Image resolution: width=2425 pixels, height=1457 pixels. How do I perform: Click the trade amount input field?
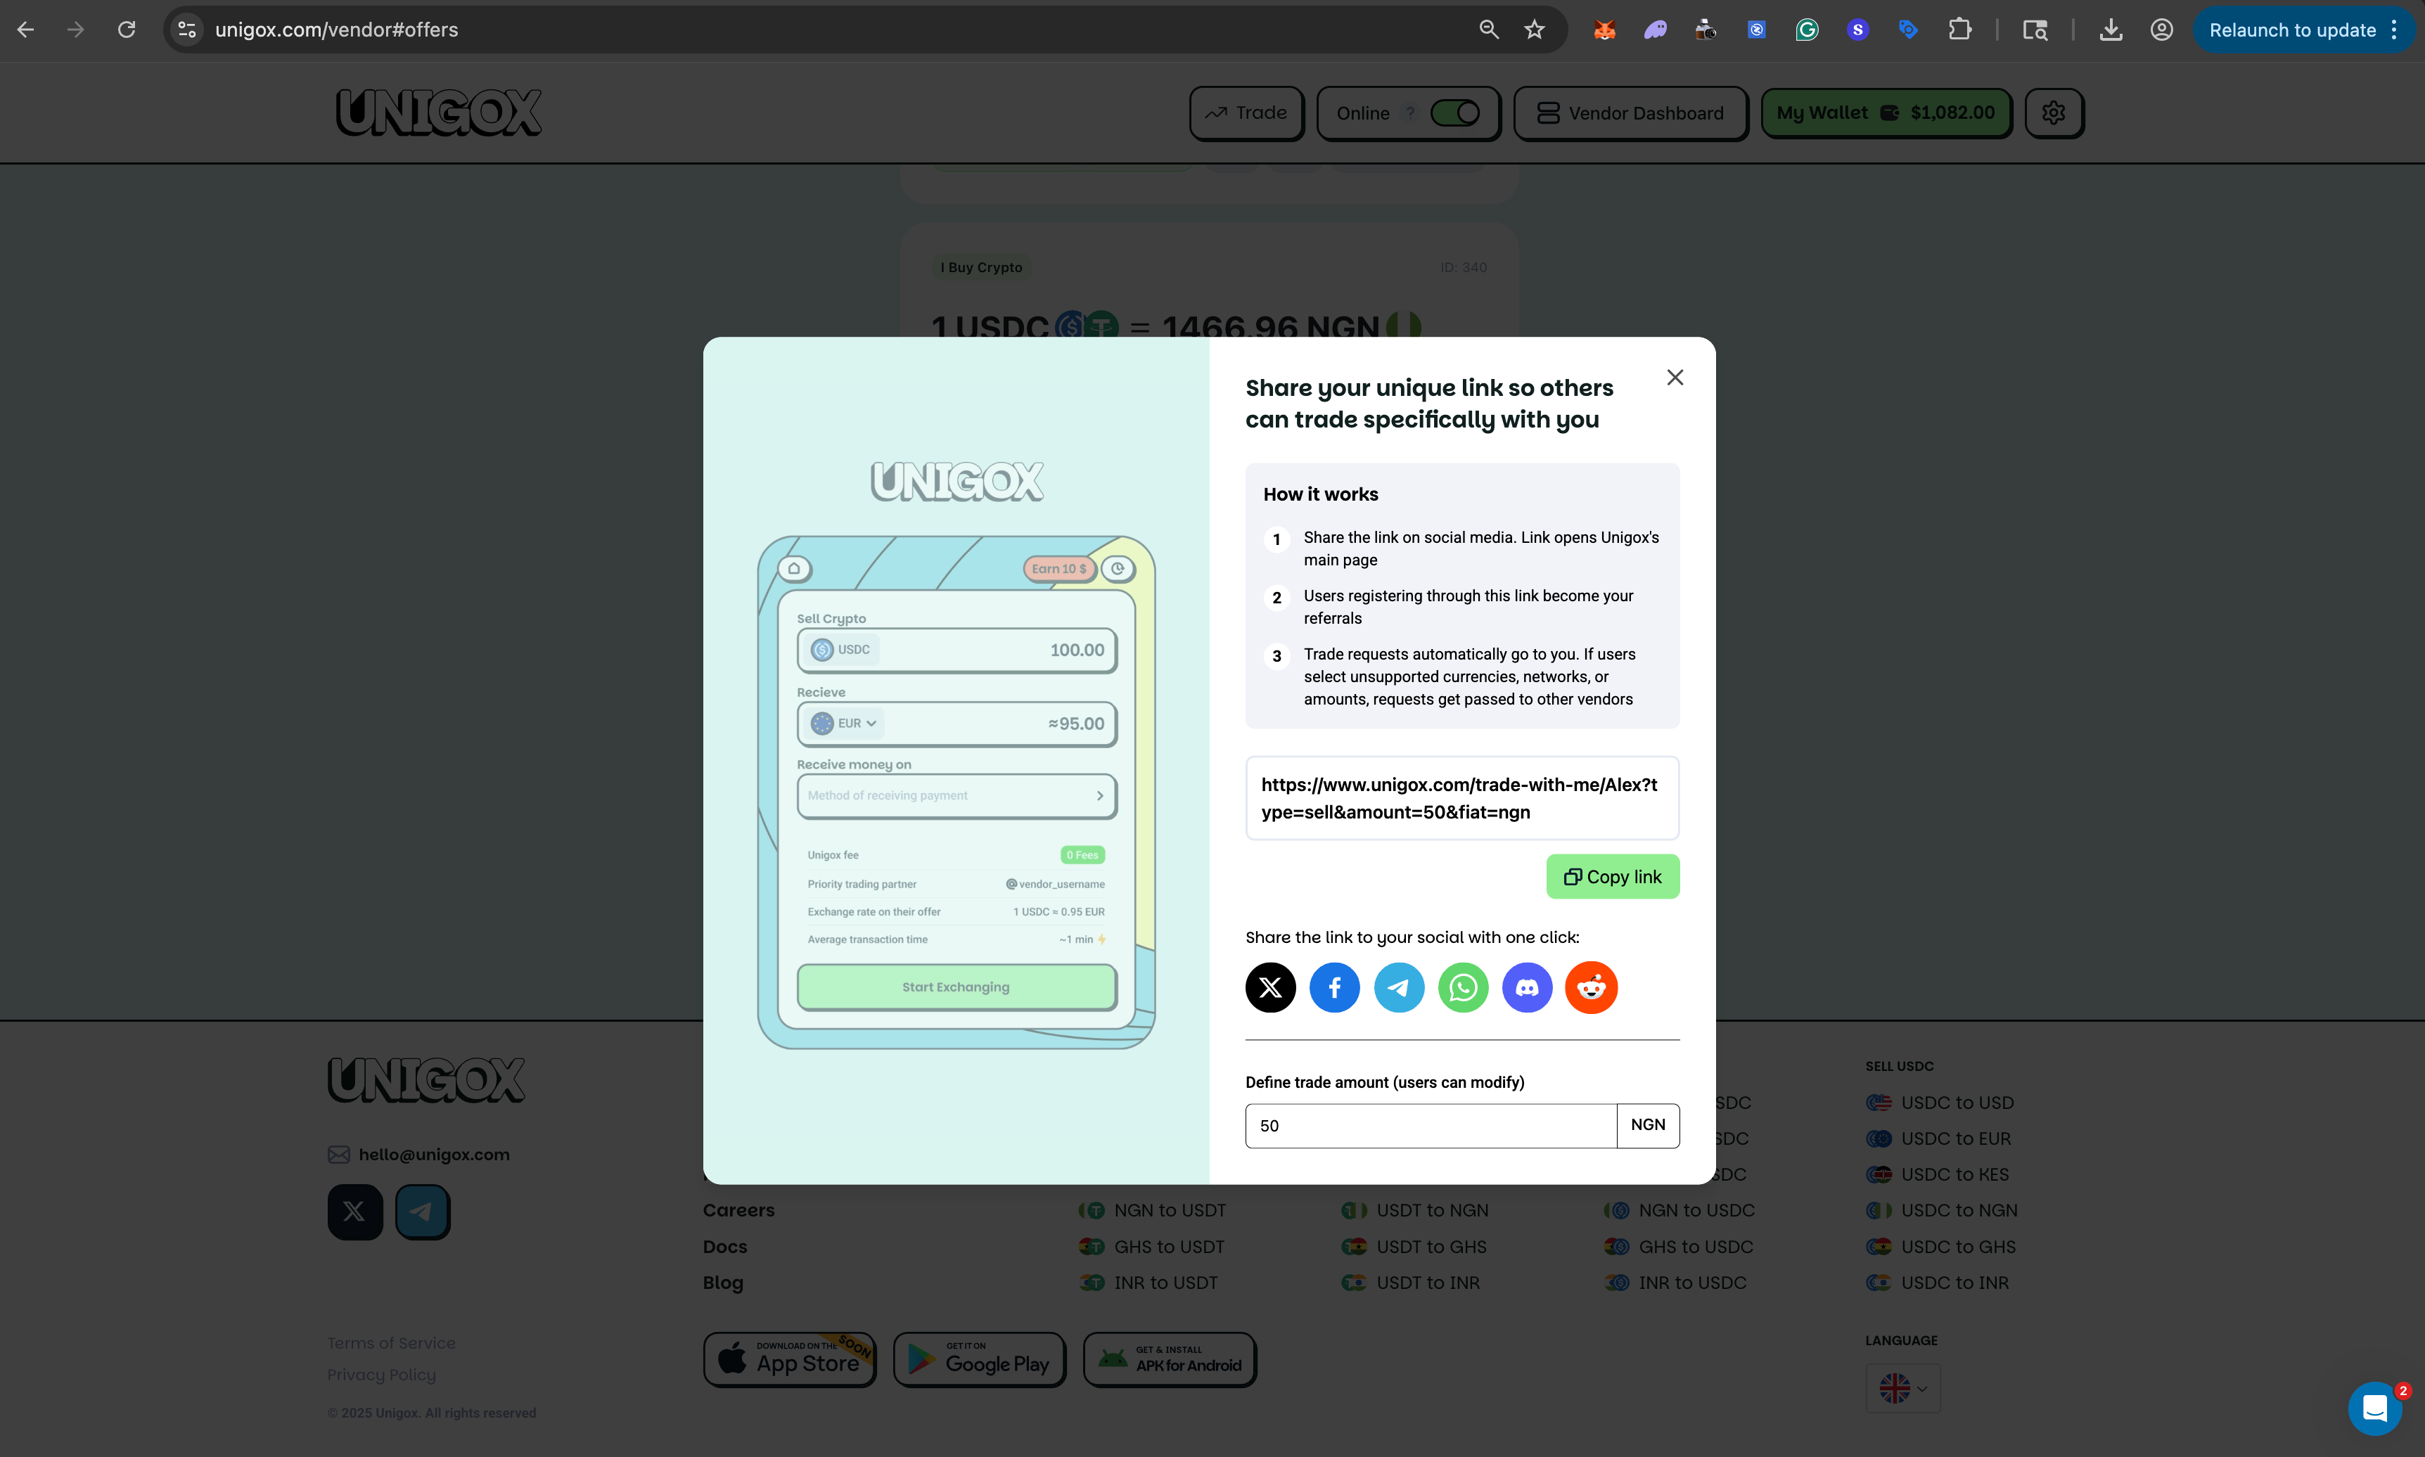tap(1430, 1125)
